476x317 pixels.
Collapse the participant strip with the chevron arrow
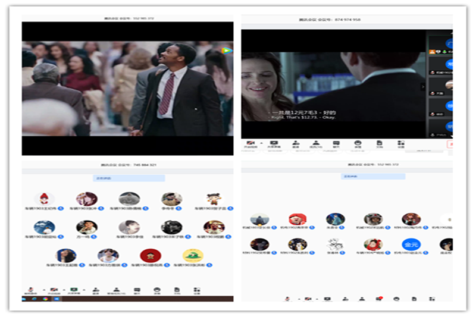pyautogui.click(x=423, y=87)
